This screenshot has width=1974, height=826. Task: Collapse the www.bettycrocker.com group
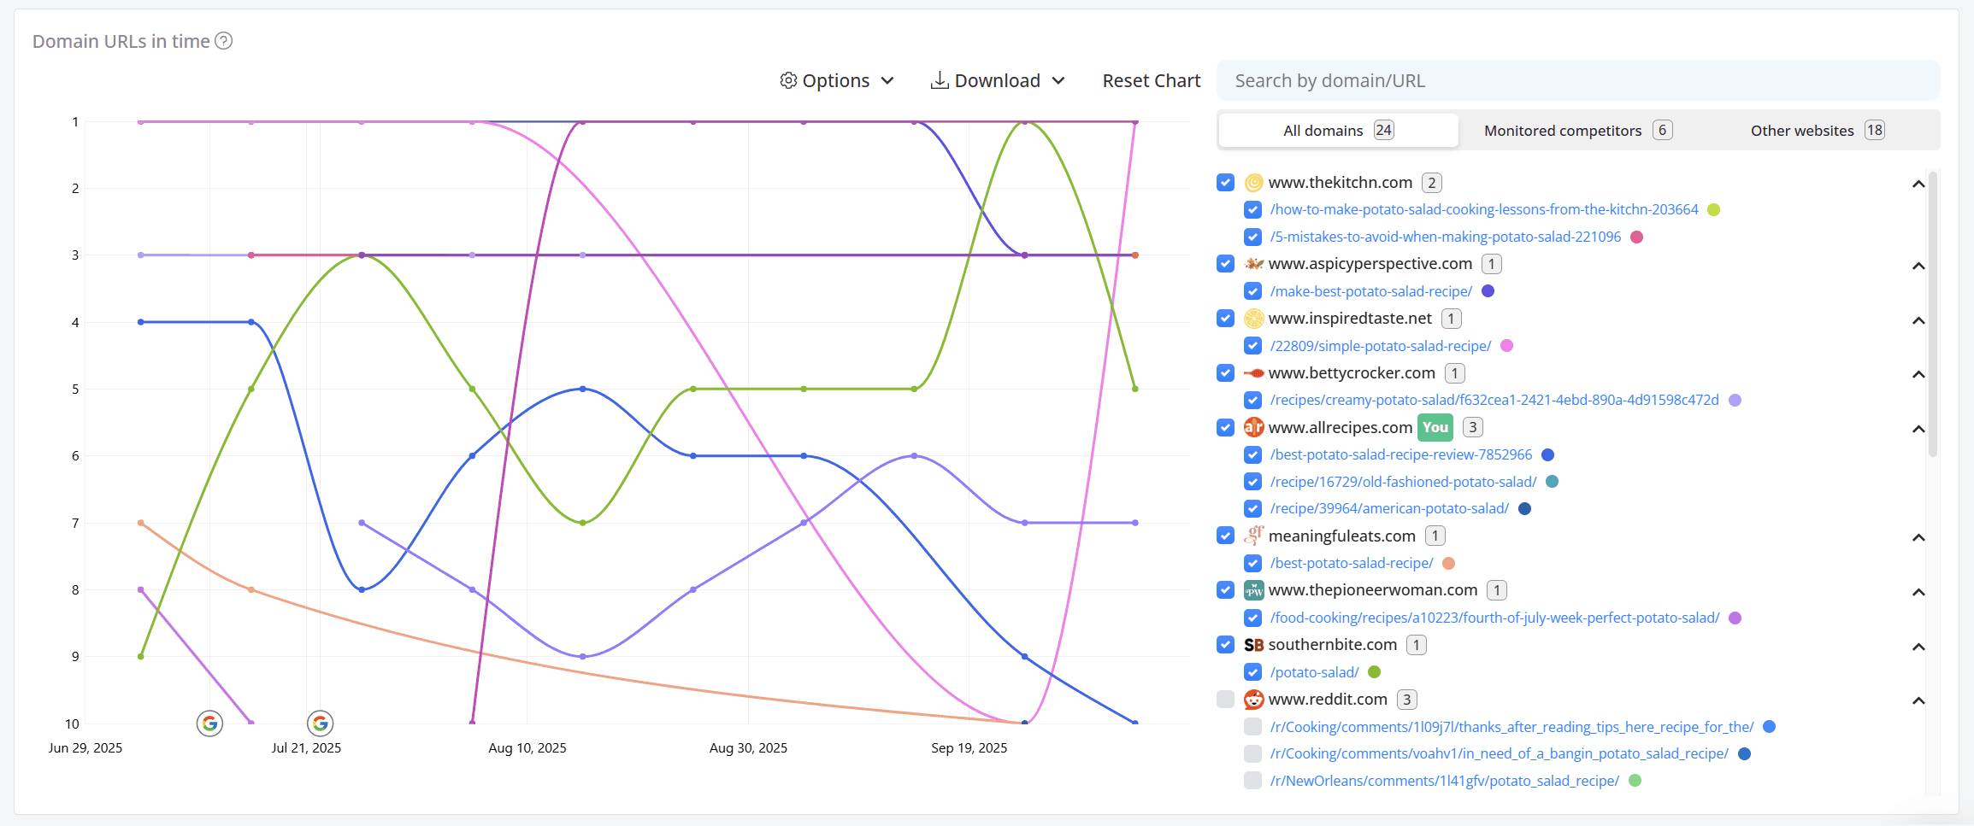[1918, 374]
